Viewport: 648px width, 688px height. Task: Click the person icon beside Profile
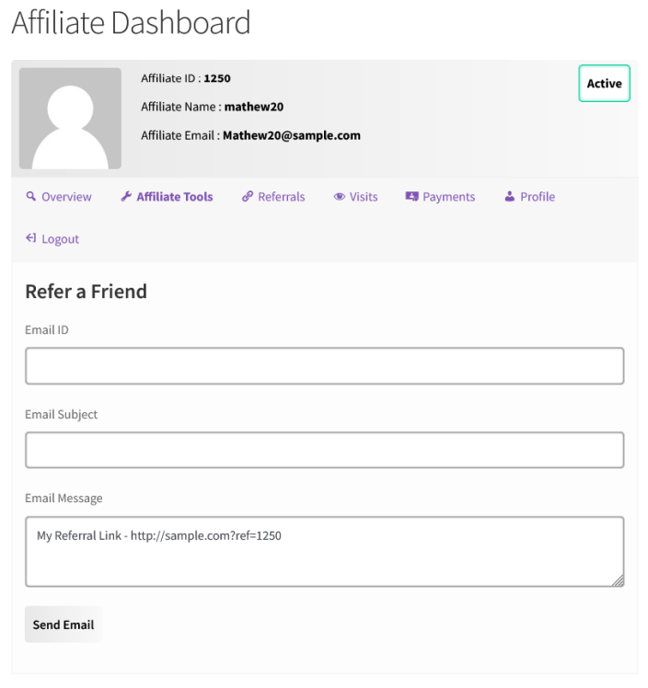[x=509, y=197]
